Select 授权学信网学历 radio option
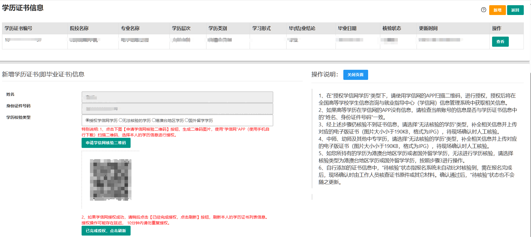 pos(87,120)
